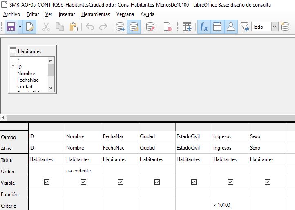The width and height of the screenshot is (295, 210).
Task: Click the Orden cell under Ingresos column
Action: coord(231,171)
